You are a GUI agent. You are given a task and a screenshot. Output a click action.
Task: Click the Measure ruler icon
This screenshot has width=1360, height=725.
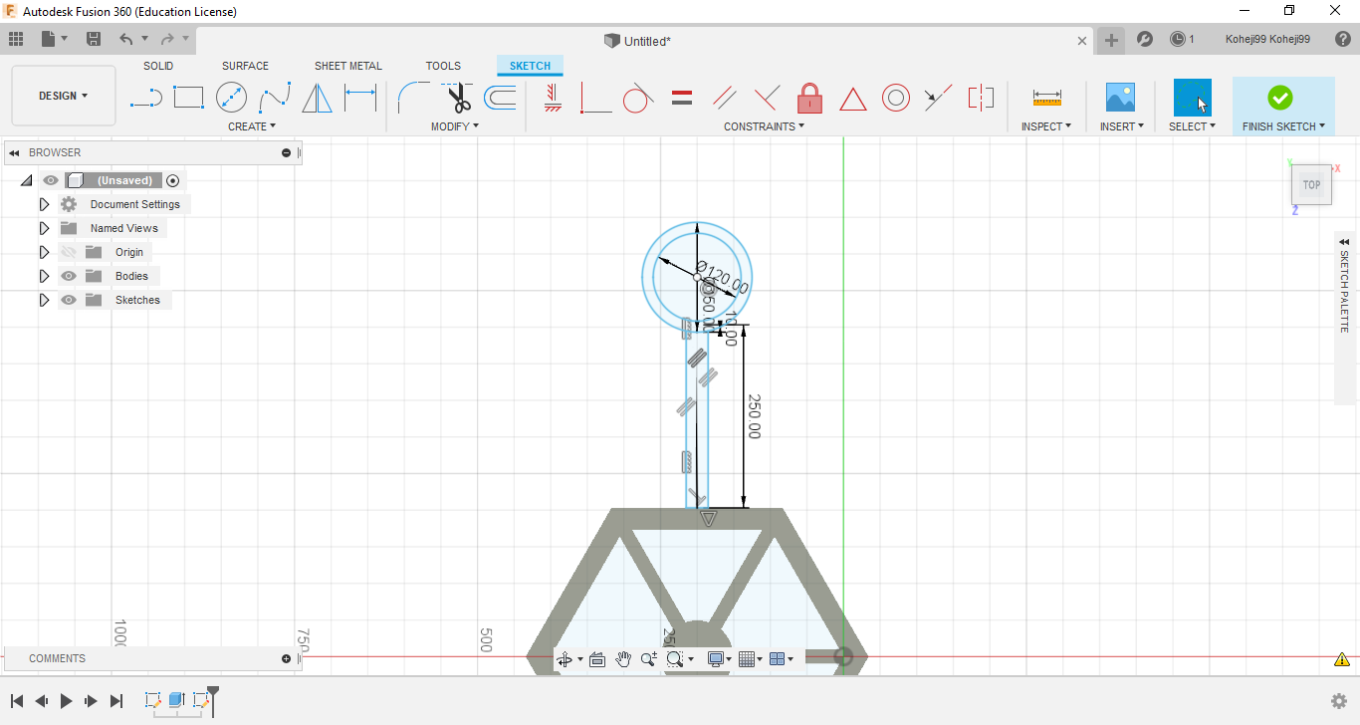click(x=1046, y=98)
